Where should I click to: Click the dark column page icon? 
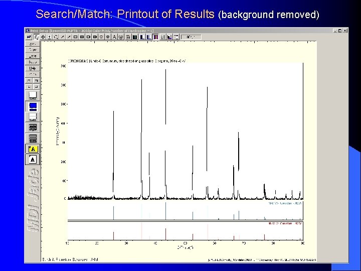(135, 37)
